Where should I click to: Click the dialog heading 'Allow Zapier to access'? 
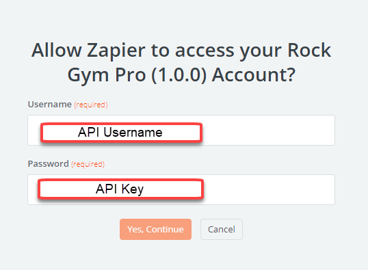point(181,62)
